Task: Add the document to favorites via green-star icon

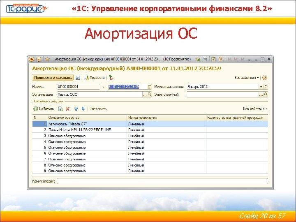Action: click(198, 59)
